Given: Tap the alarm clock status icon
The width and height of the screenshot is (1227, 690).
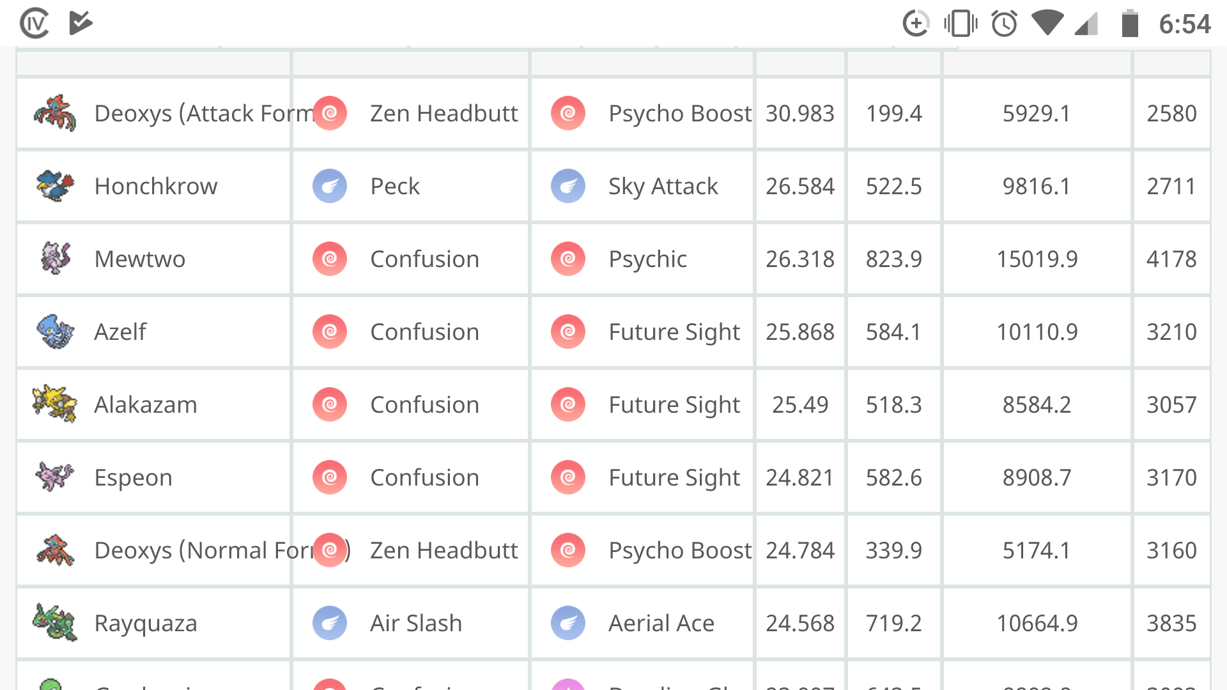Looking at the screenshot, I should point(1004,24).
